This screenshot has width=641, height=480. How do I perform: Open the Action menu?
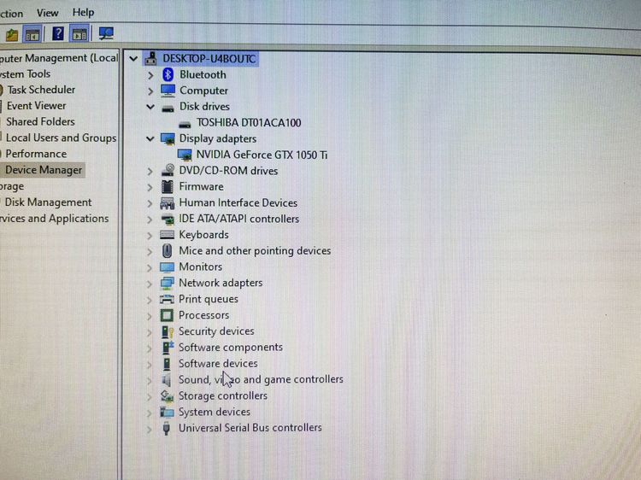tap(11, 14)
